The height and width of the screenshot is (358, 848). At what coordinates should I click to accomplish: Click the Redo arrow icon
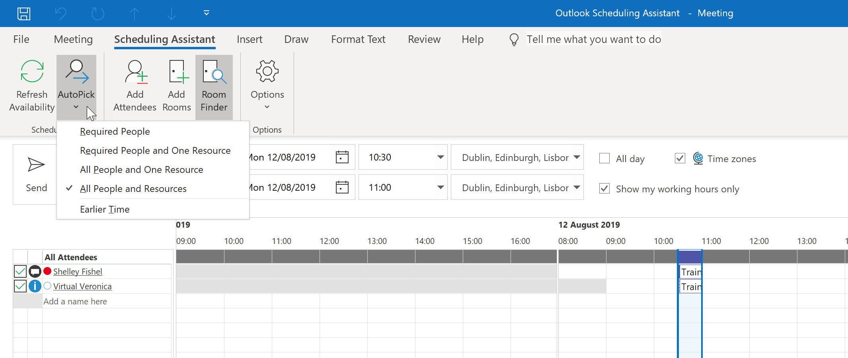(x=97, y=14)
